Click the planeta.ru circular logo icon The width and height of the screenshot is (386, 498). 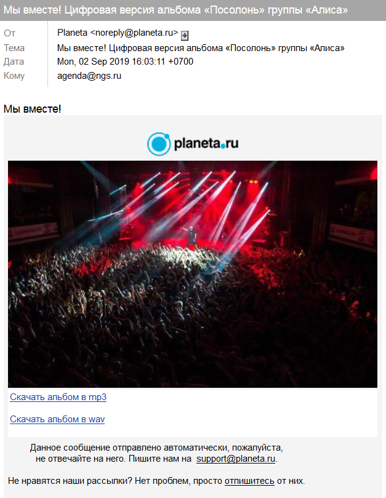[x=159, y=144]
